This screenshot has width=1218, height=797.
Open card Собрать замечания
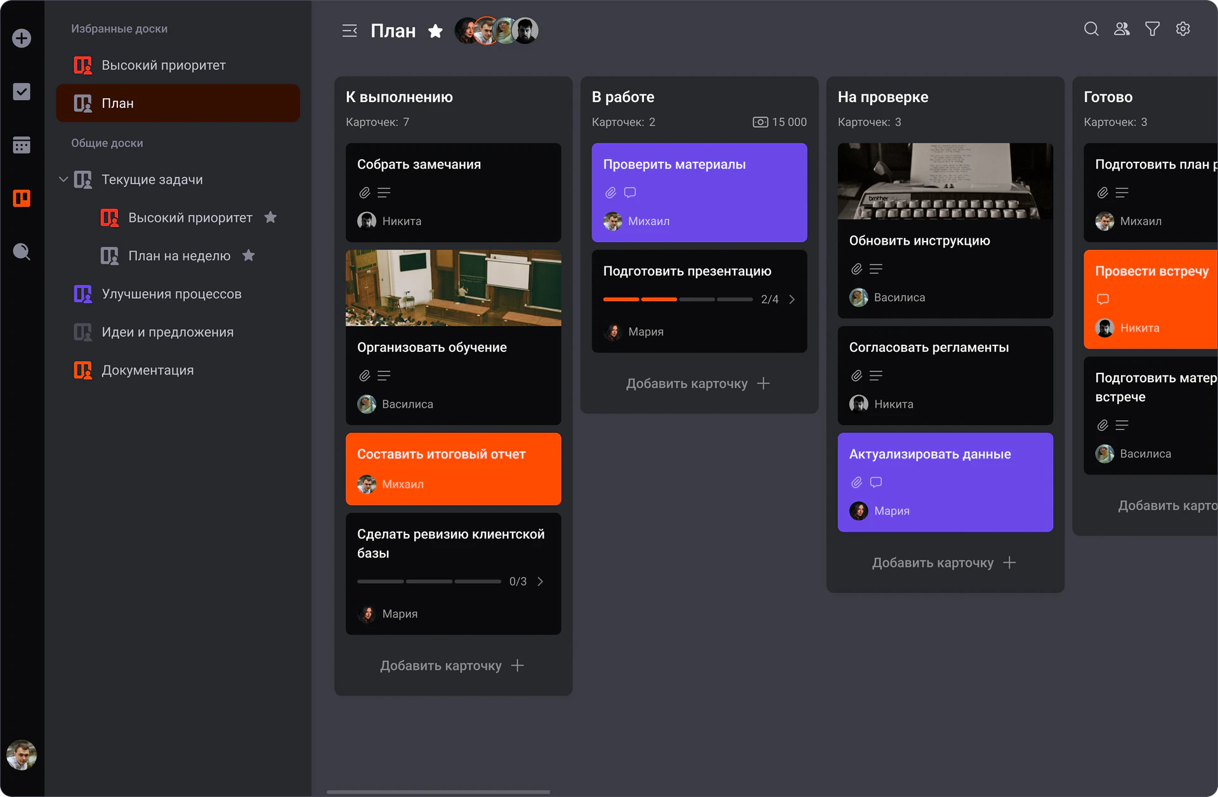coord(453,192)
